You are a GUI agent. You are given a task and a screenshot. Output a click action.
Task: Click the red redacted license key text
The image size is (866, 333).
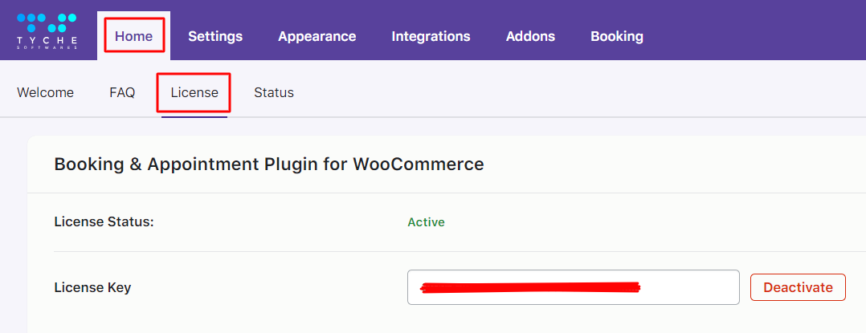click(530, 286)
